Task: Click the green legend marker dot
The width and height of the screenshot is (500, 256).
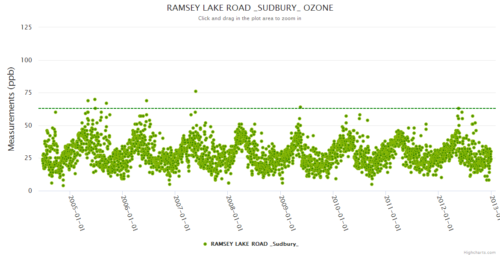Action: point(205,244)
